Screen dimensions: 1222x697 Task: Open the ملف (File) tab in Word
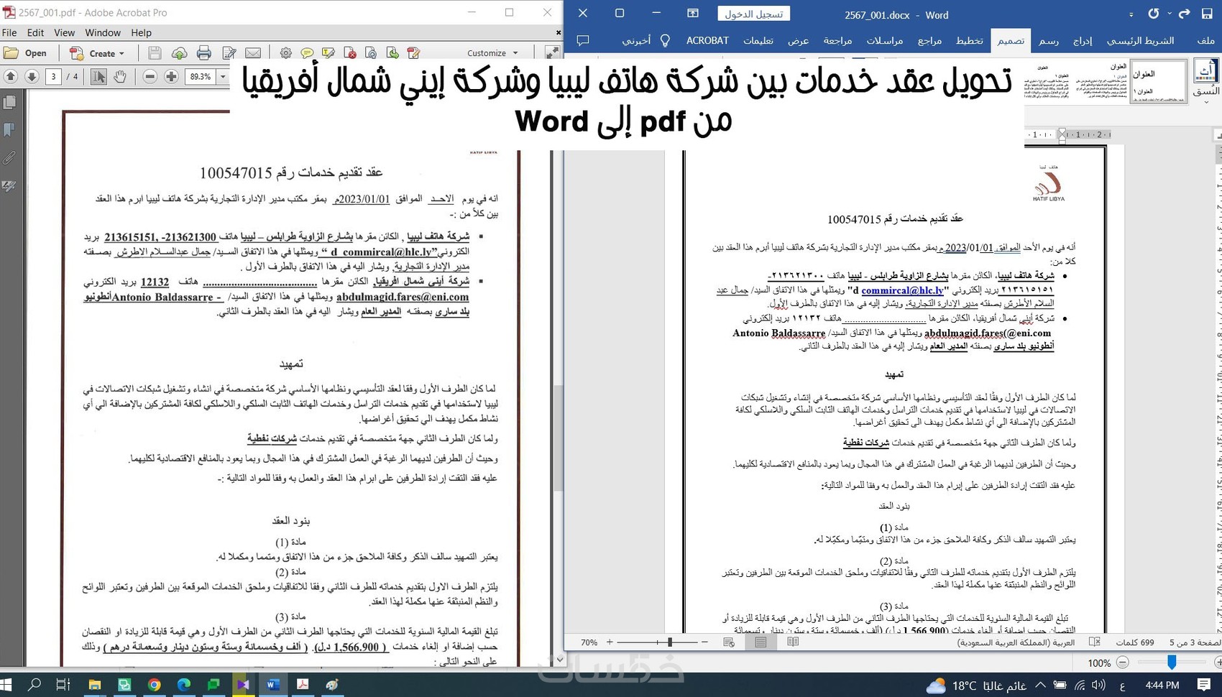click(x=1205, y=40)
